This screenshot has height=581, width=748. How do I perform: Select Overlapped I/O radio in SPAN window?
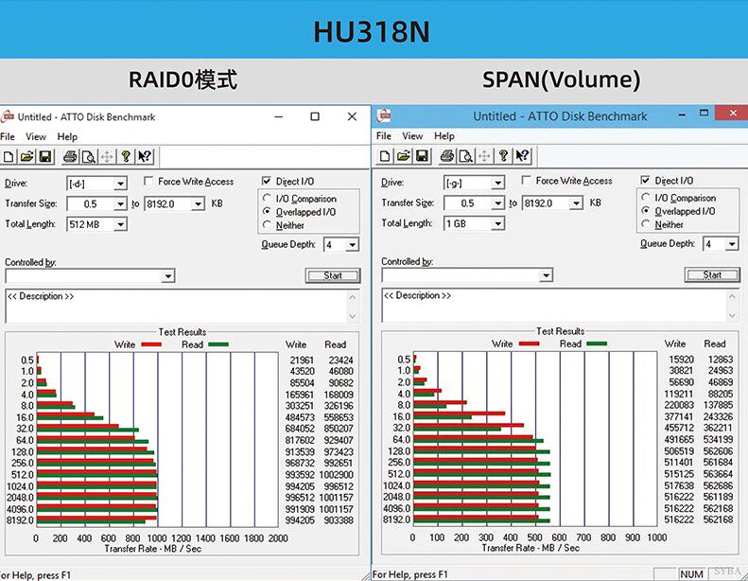point(646,210)
